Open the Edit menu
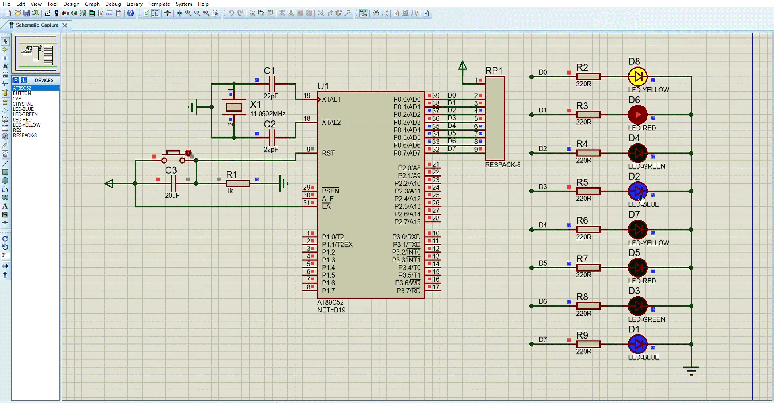Screen dimensions: 774x403 pos(21,4)
